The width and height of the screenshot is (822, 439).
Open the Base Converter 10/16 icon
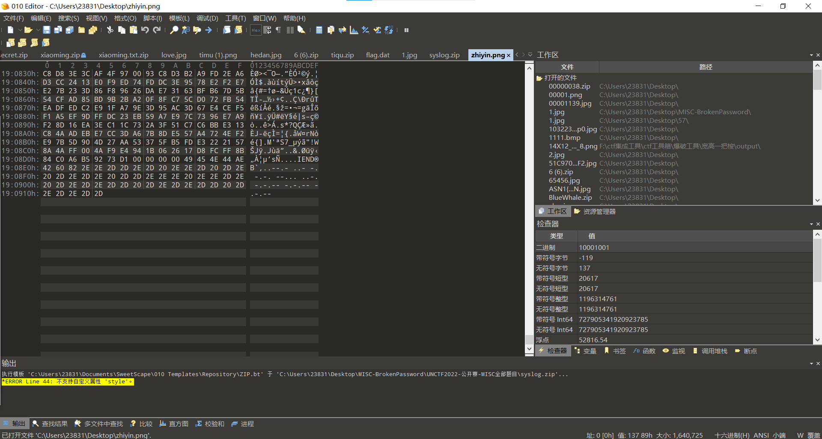coord(389,30)
